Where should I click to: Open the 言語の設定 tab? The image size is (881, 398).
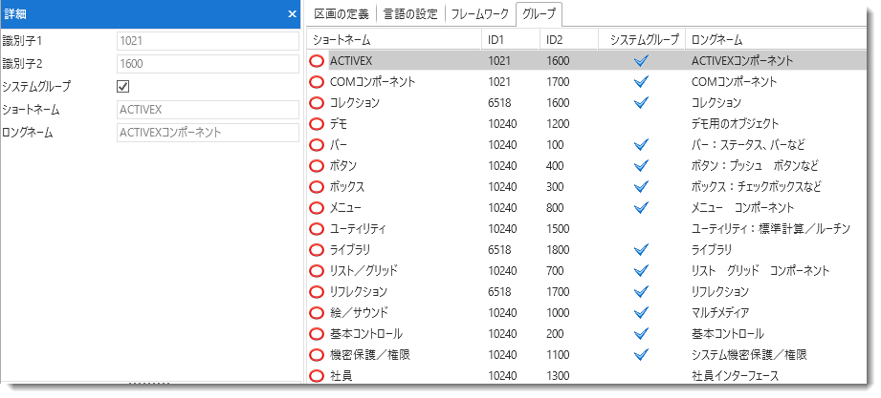412,14
